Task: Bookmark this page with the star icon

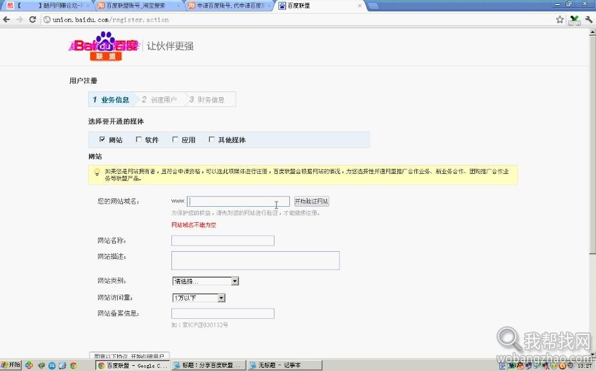Action: (x=559, y=19)
